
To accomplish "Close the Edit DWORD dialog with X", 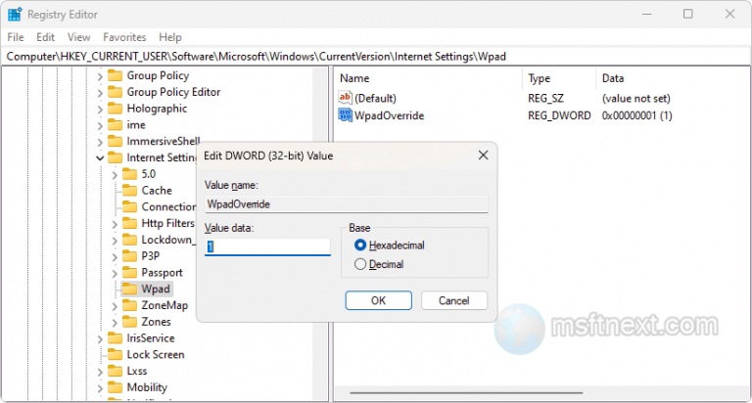I will tap(483, 156).
